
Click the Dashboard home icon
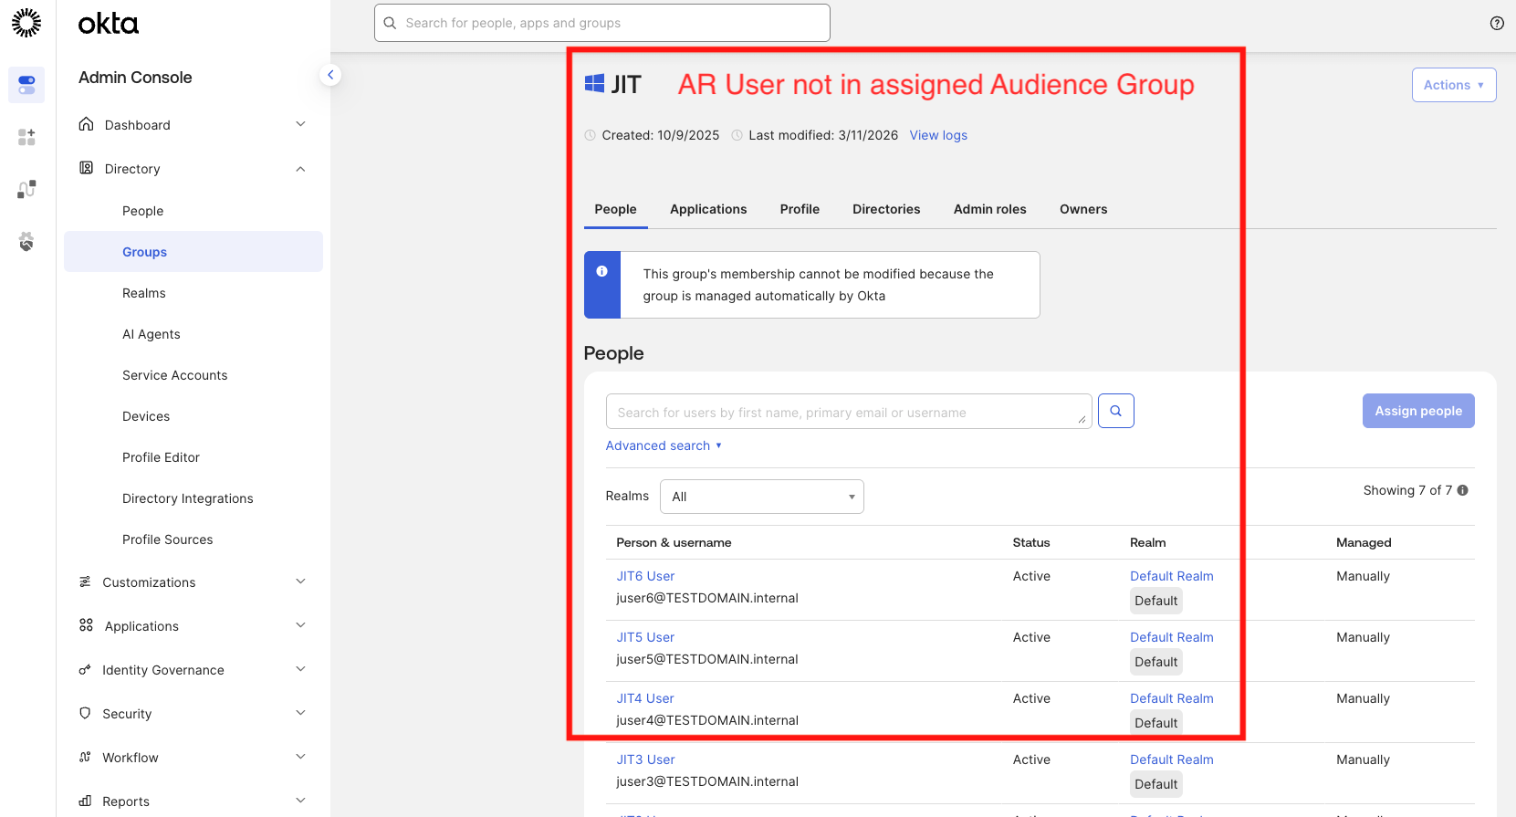(x=86, y=124)
